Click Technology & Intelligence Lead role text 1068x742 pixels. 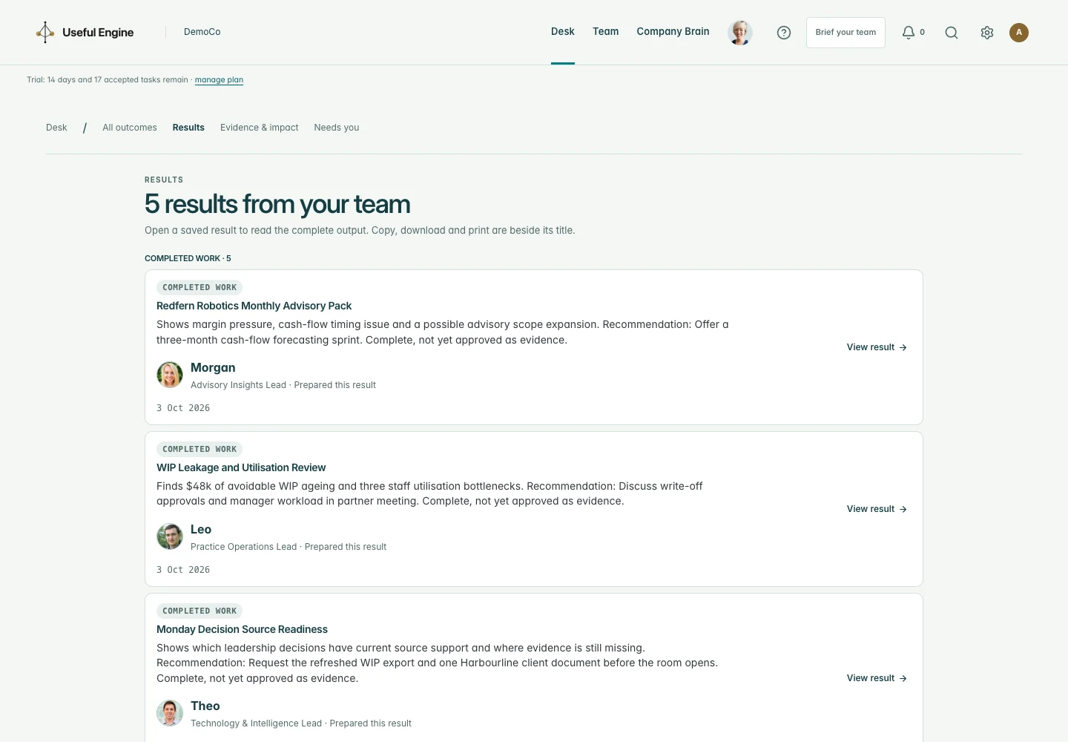tap(256, 723)
